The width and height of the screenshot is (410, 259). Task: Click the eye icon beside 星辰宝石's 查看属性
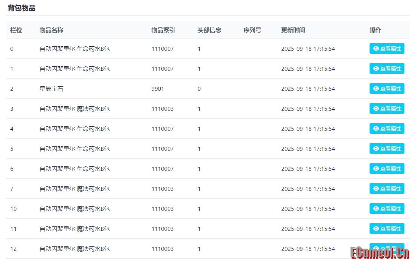[376, 88]
